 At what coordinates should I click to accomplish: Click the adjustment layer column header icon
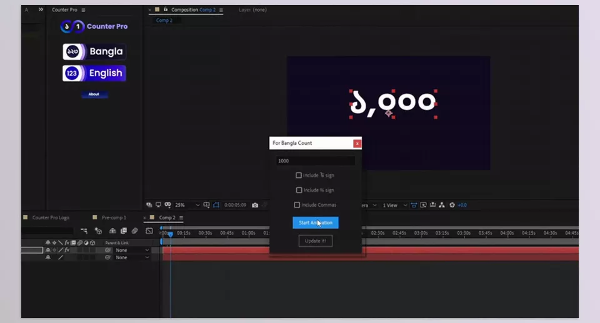(86, 242)
